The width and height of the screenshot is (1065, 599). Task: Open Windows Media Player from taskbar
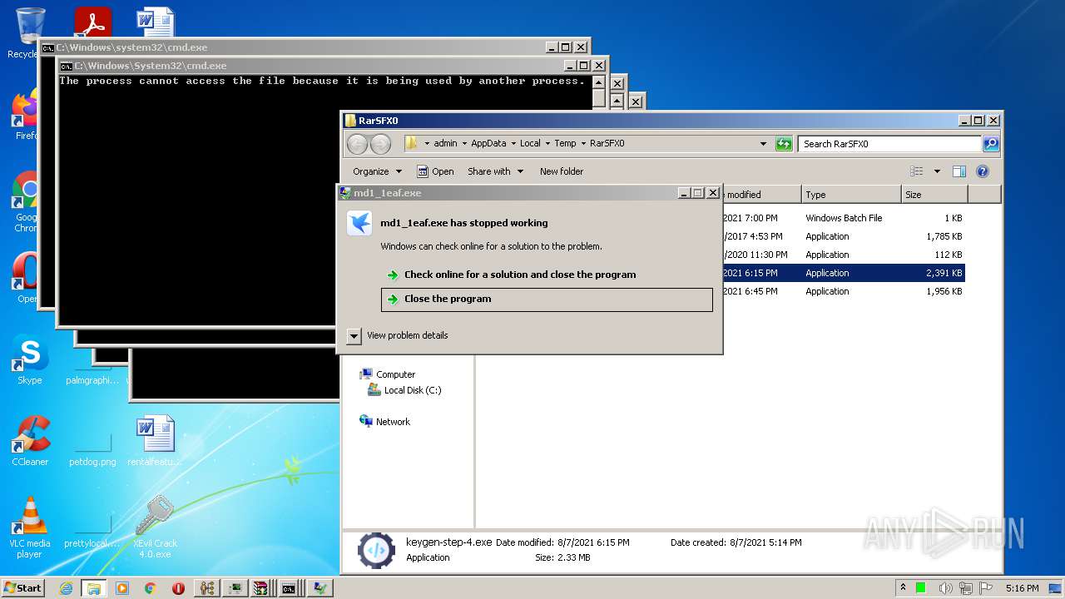pos(122,588)
